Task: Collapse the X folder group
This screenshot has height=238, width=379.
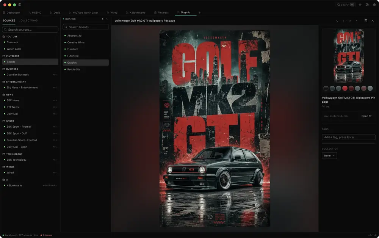Action: coord(5,180)
